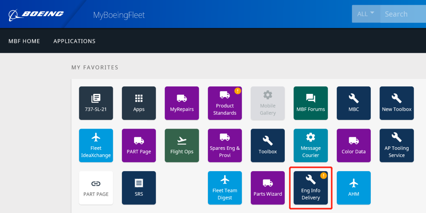Go to MBF HOME menu
426x213 pixels.
[x=24, y=41]
